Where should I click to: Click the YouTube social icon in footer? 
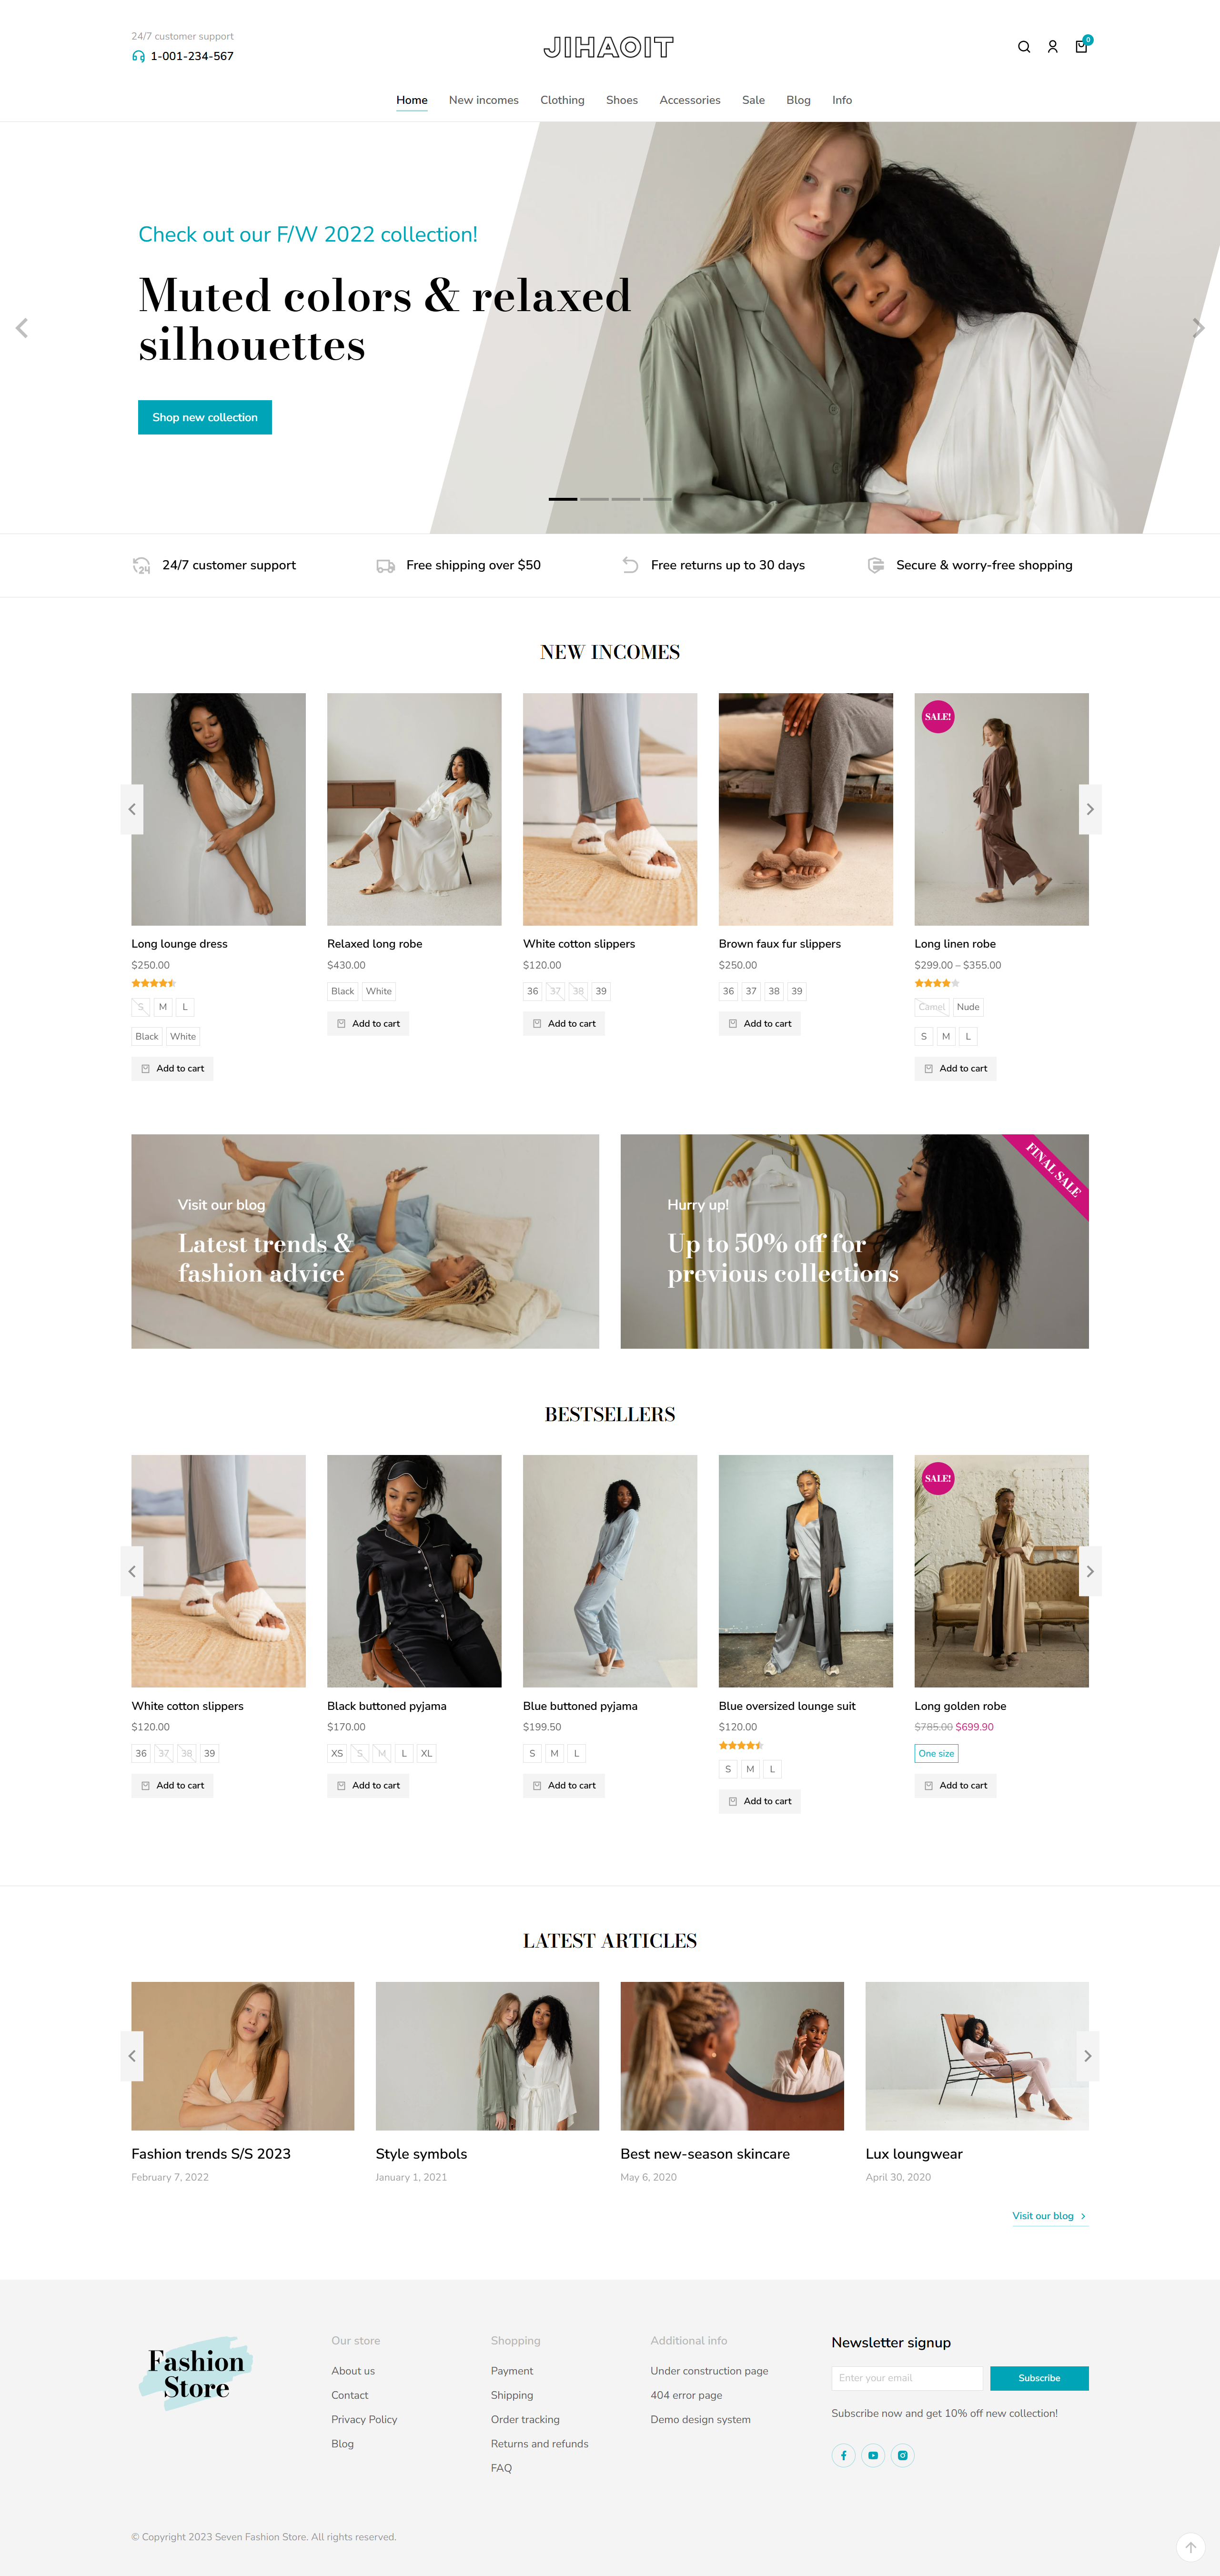(x=873, y=2455)
